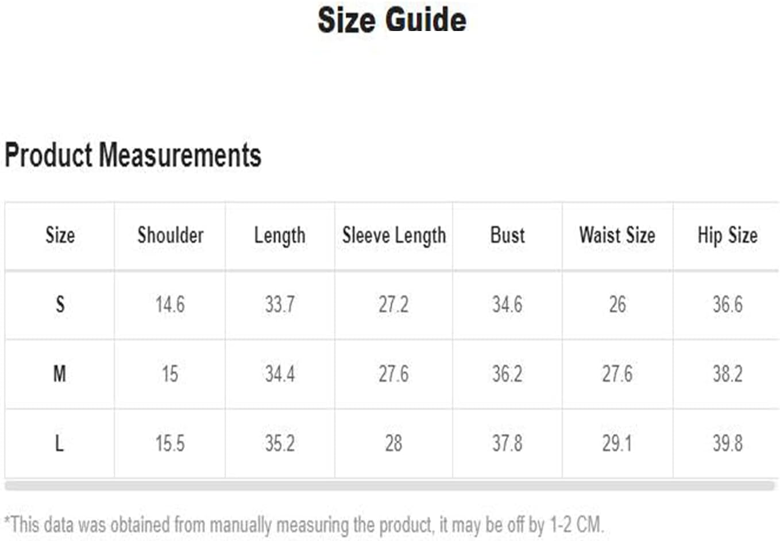Viewport: 780px width, 541px height.
Task: Select the Bust column header
Action: click(x=508, y=235)
